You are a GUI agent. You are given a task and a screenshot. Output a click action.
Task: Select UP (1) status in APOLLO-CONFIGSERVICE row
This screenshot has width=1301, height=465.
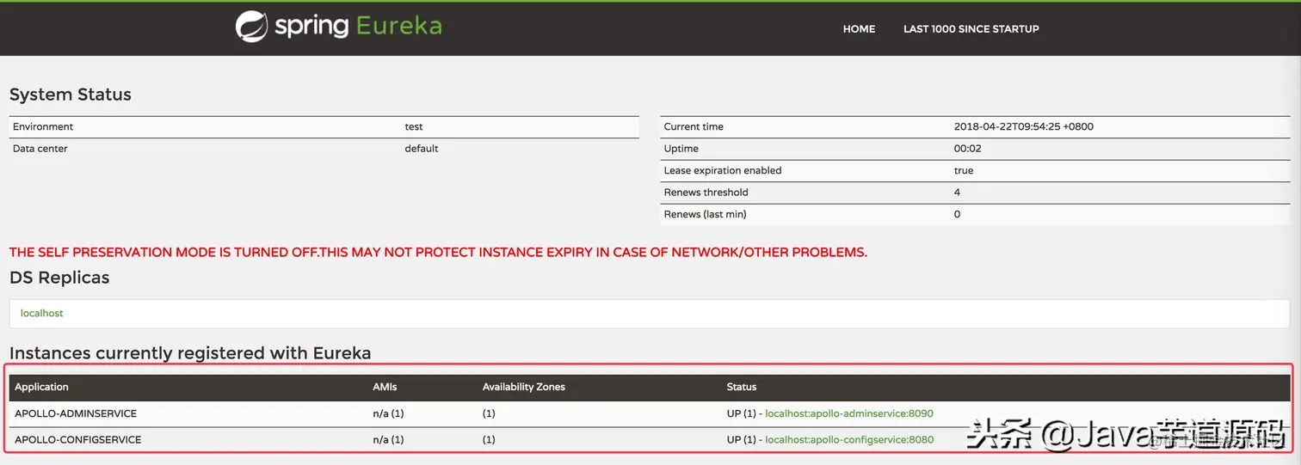(741, 439)
